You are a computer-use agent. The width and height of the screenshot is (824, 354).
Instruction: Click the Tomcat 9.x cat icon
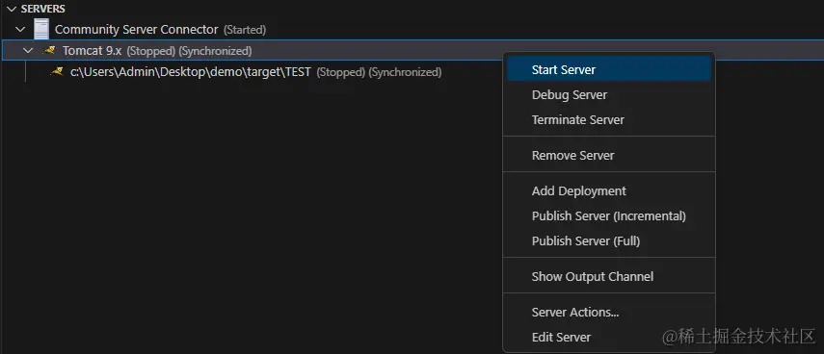pyautogui.click(x=49, y=51)
